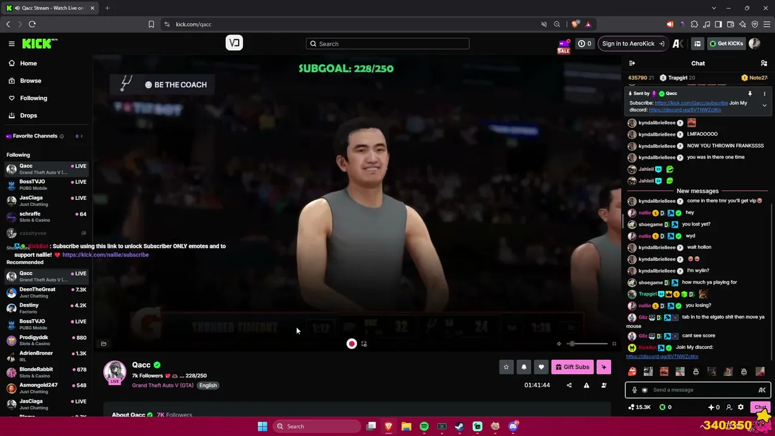Click the AK icon in message box

click(762, 390)
